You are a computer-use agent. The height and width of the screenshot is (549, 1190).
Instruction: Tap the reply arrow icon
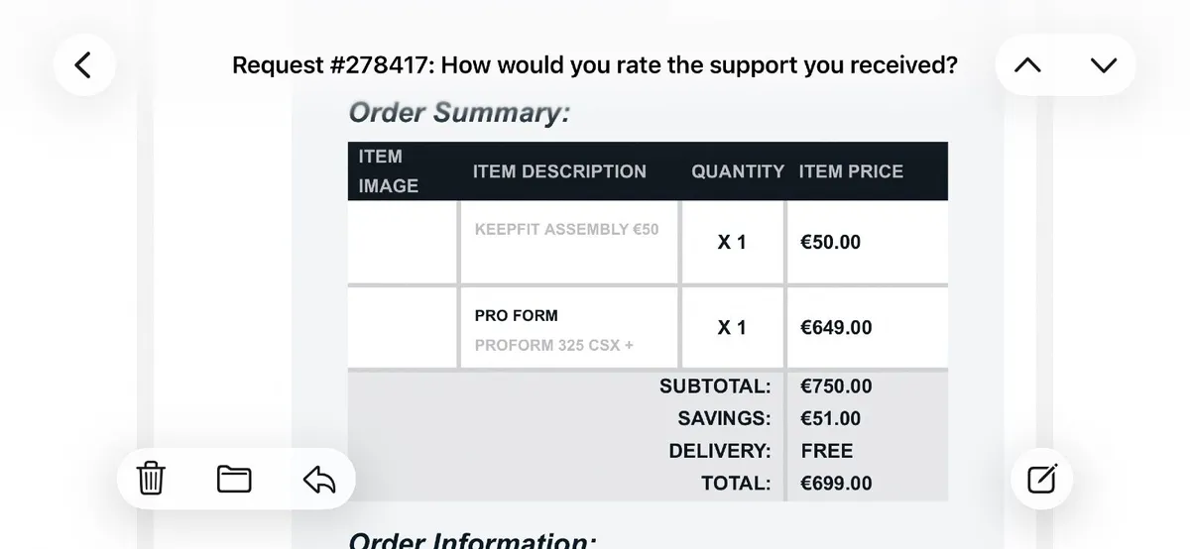pos(318,480)
